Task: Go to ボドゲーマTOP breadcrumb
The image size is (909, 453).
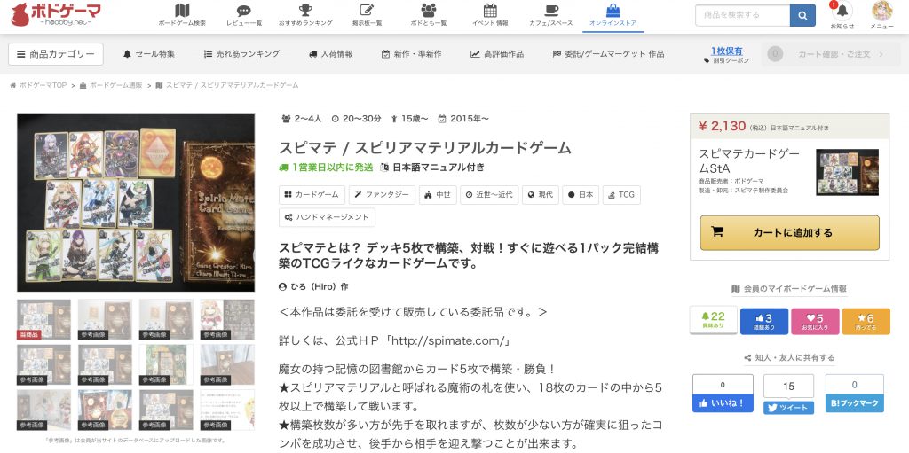Action: click(38, 85)
